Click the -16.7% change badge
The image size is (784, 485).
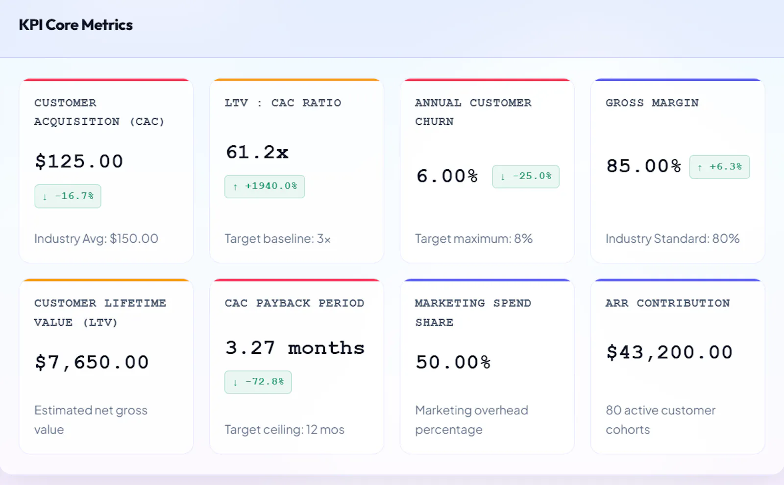pos(68,196)
